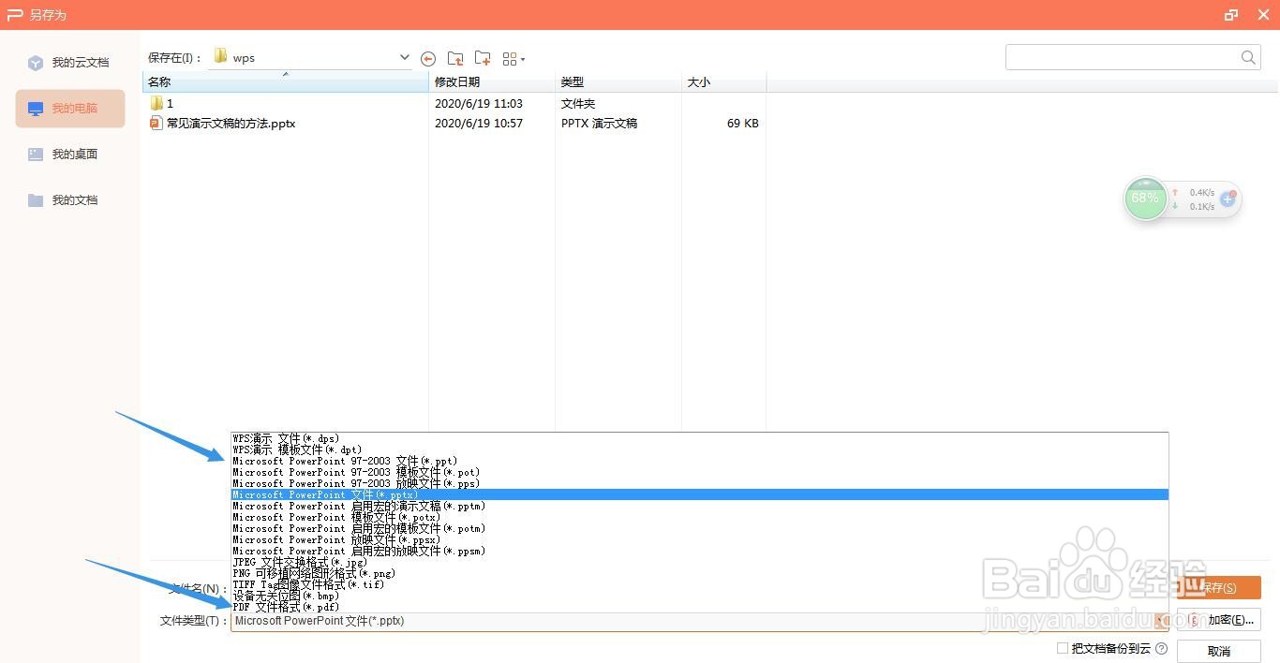Open 我的云文档 in the sidebar
Screen dimensions: 1280x663
pyautogui.click(x=70, y=63)
